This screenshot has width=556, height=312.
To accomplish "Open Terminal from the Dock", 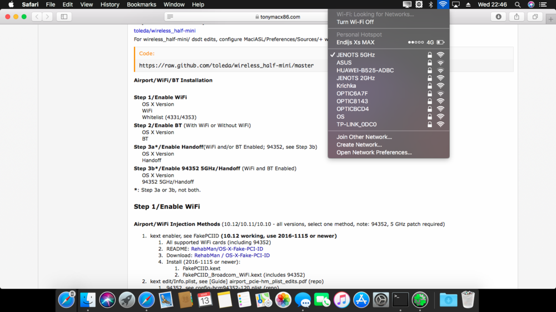I will click(400, 300).
